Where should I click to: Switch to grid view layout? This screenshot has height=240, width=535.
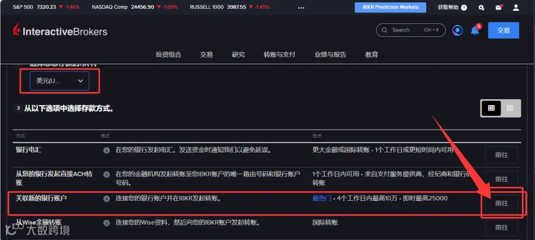coord(491,108)
